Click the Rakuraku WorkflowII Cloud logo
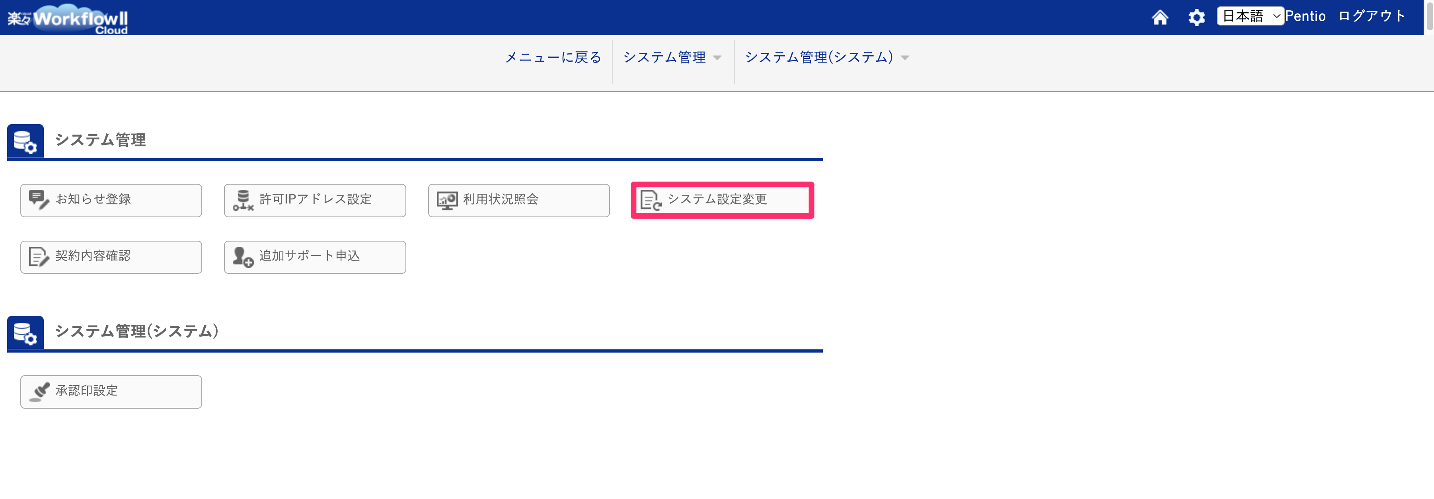 click(x=68, y=19)
